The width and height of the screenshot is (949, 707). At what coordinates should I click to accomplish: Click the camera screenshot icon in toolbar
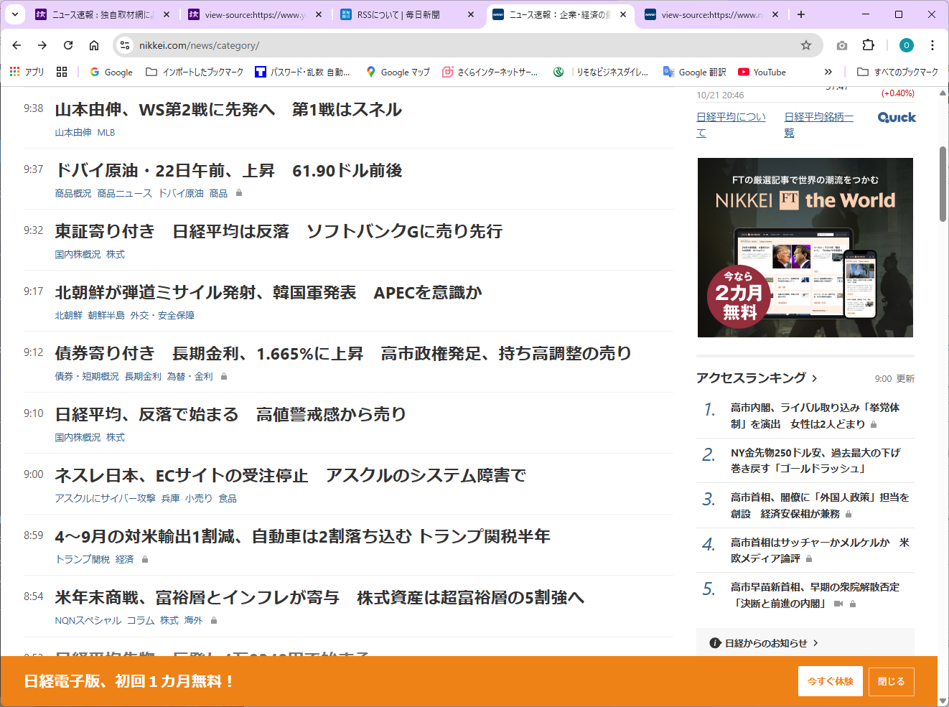point(842,45)
